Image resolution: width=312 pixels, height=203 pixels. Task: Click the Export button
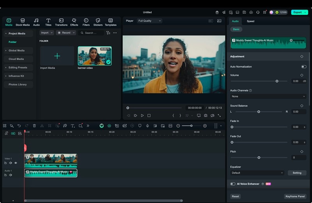tap(299, 12)
